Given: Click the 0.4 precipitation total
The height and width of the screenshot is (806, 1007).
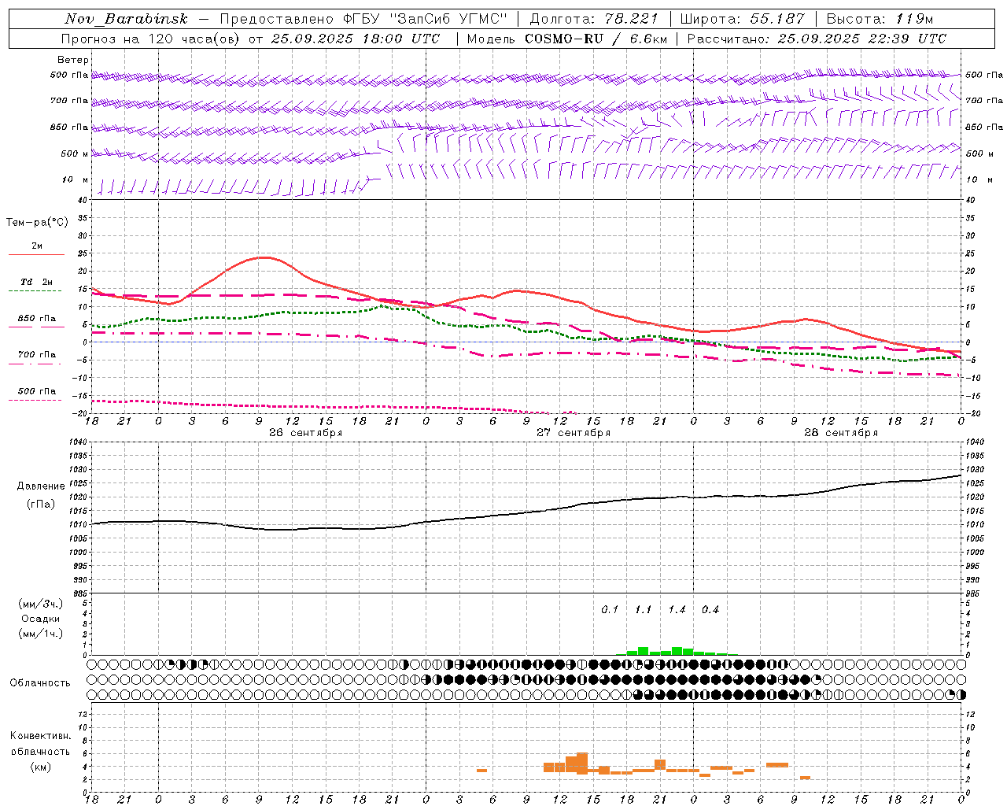Looking at the screenshot, I should [x=710, y=610].
